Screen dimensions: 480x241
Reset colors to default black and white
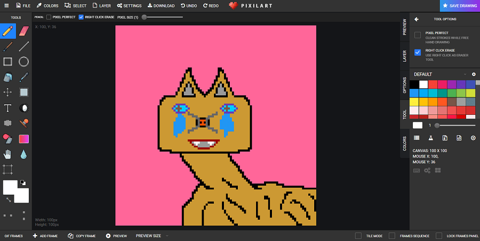tap(23, 182)
